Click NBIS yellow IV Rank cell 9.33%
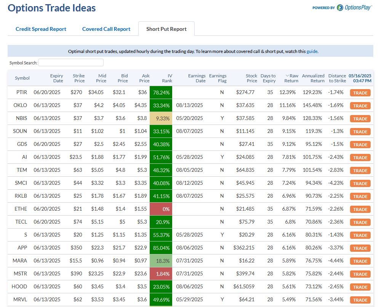Image resolution: width=379 pixels, height=307 pixels. 161,118
